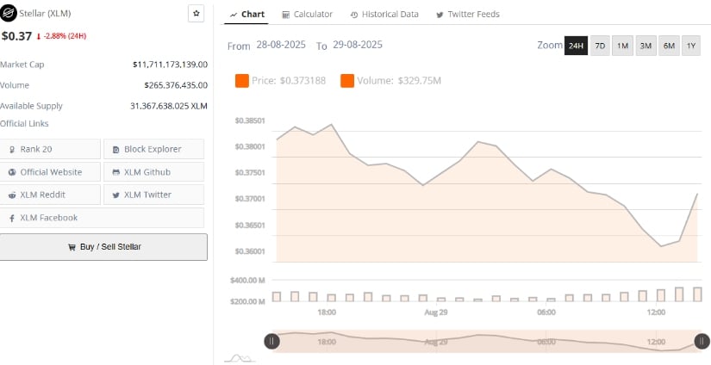Click the $0.36001 axis label
The width and height of the screenshot is (711, 365).
(250, 251)
